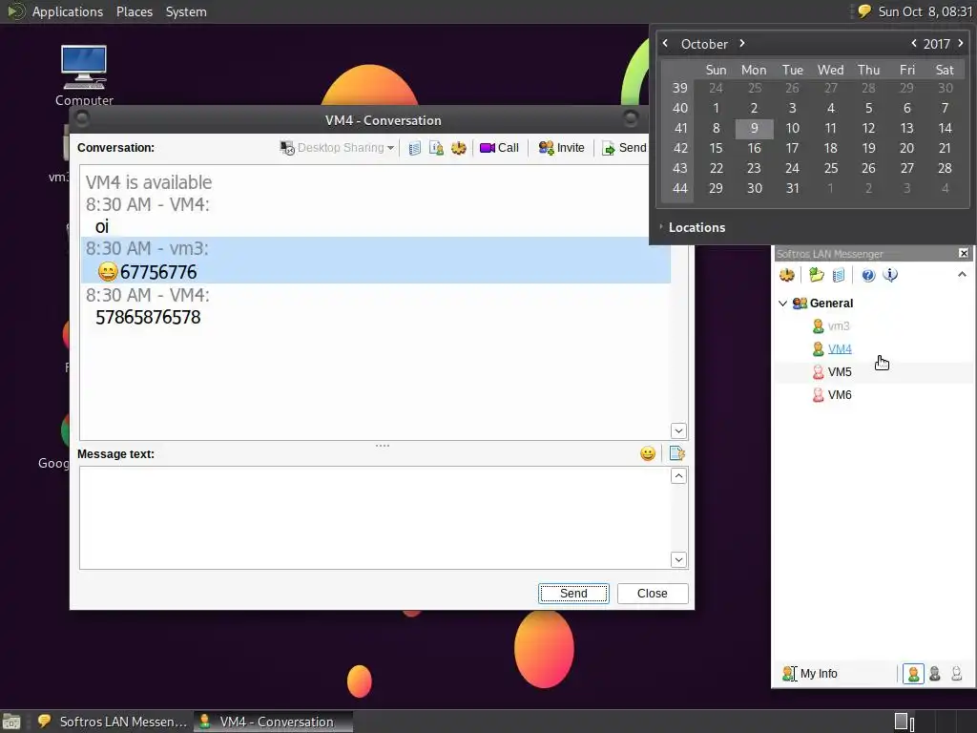The height and width of the screenshot is (733, 977).
Task: Expand Locations section in calendar popup
Action: (x=693, y=227)
